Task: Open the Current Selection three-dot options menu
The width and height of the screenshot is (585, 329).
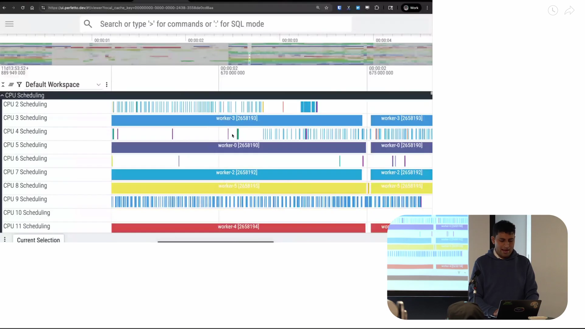Action: (5, 240)
